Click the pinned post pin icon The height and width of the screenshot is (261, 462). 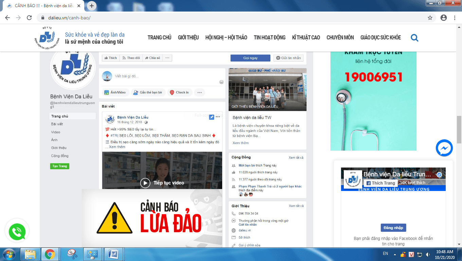point(211,117)
